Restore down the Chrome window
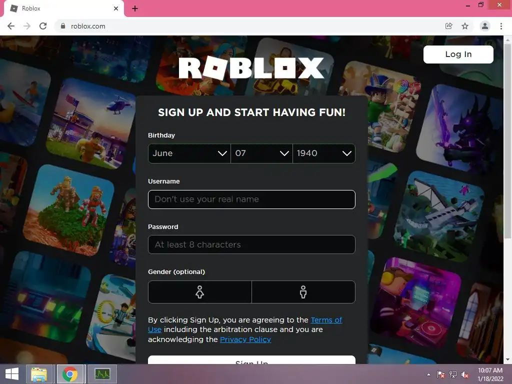 [481, 5]
